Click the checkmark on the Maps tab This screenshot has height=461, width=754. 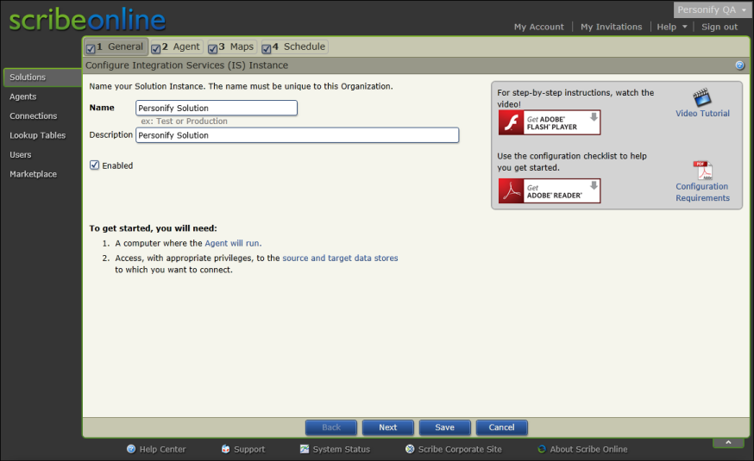[212, 48]
